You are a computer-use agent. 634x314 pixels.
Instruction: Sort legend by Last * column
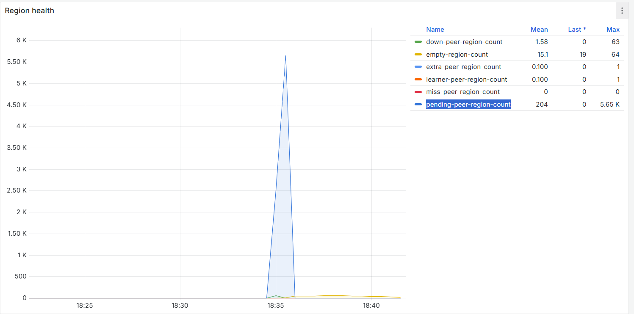577,30
